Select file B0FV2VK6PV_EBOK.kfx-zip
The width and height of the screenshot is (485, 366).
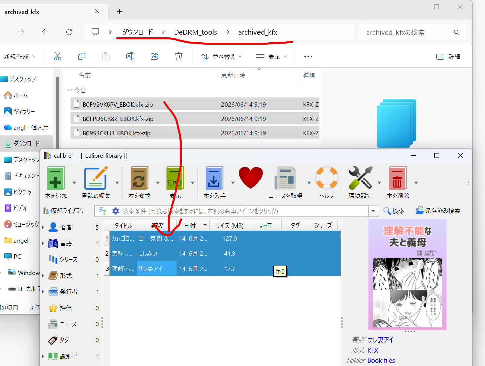point(195,104)
